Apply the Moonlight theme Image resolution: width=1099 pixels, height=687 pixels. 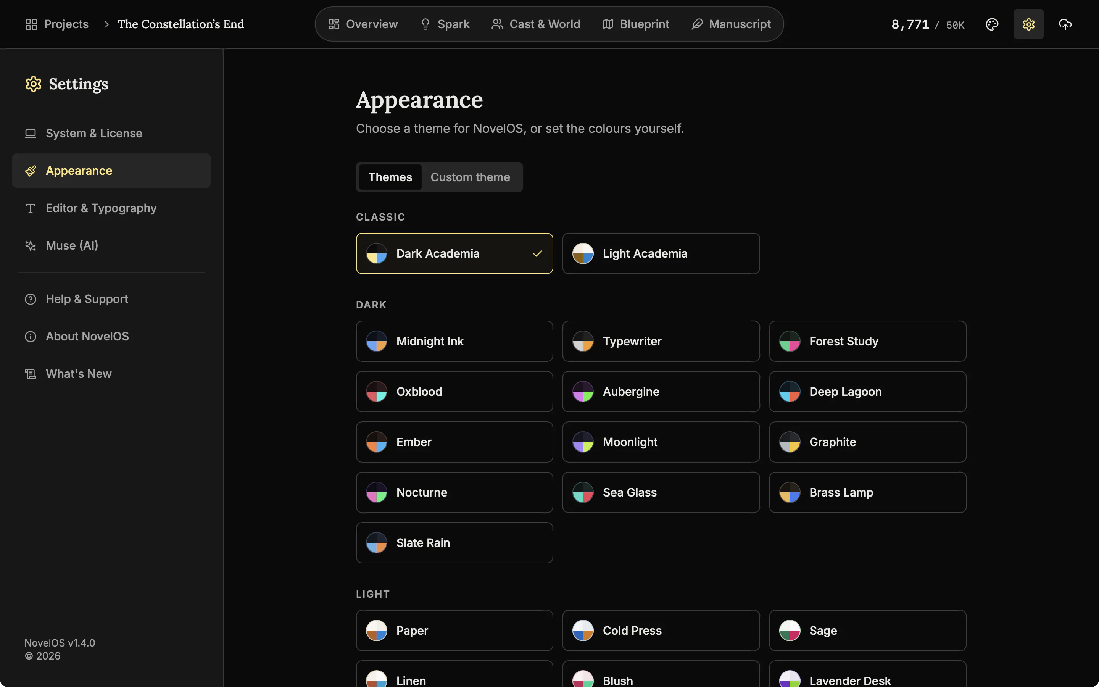pyautogui.click(x=661, y=442)
